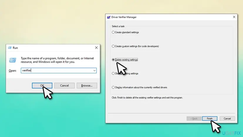Image resolution: width=243 pixels, height=137 pixels.
Task: Click the 'Select a task' group label
Action: click(118, 26)
